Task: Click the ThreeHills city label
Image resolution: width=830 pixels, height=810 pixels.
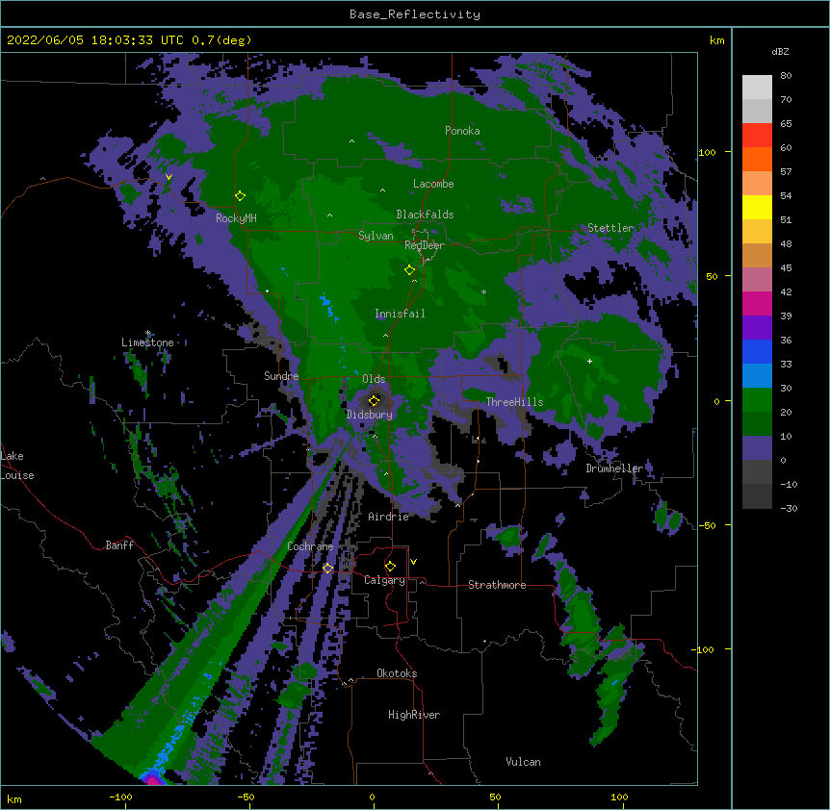Action: pyautogui.click(x=514, y=402)
